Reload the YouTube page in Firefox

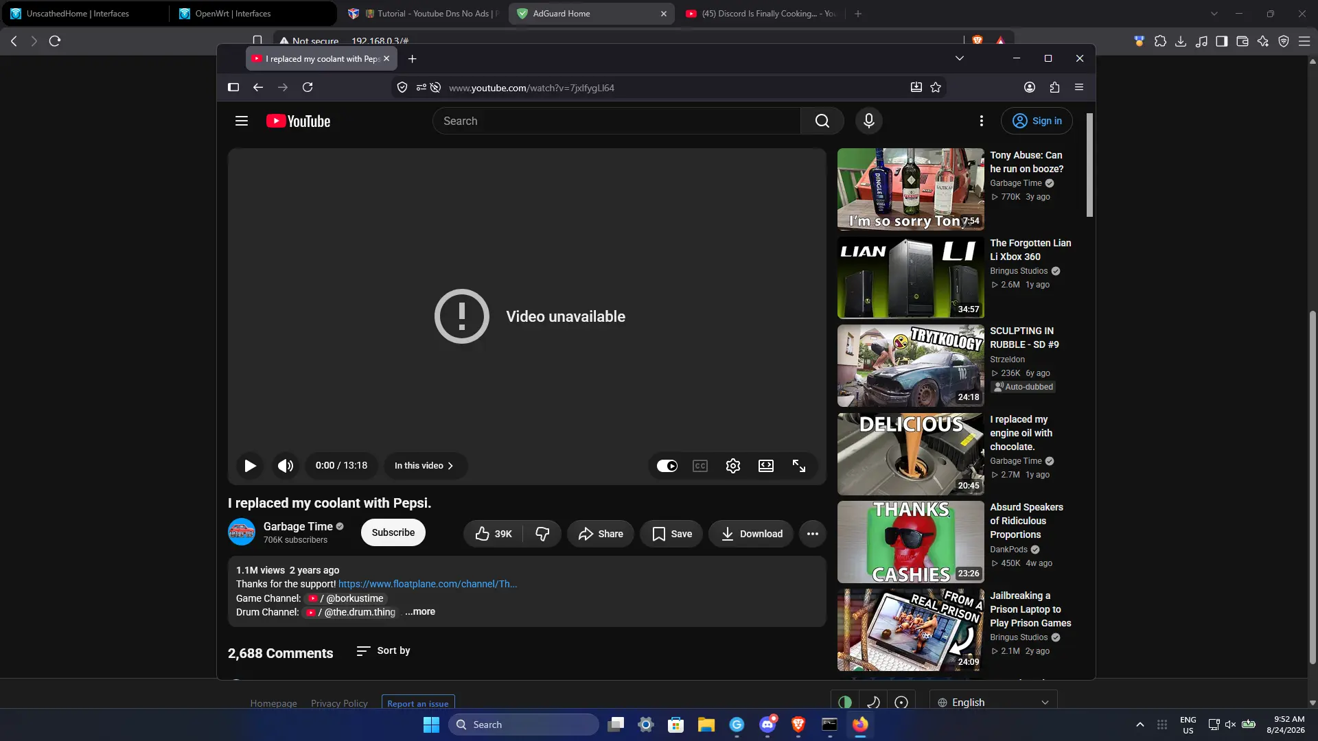coord(308,87)
